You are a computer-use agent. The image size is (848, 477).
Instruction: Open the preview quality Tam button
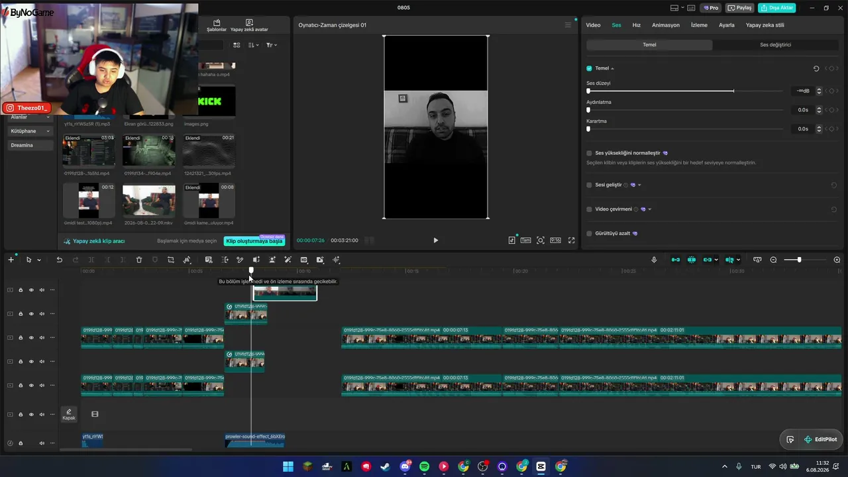[x=525, y=240]
